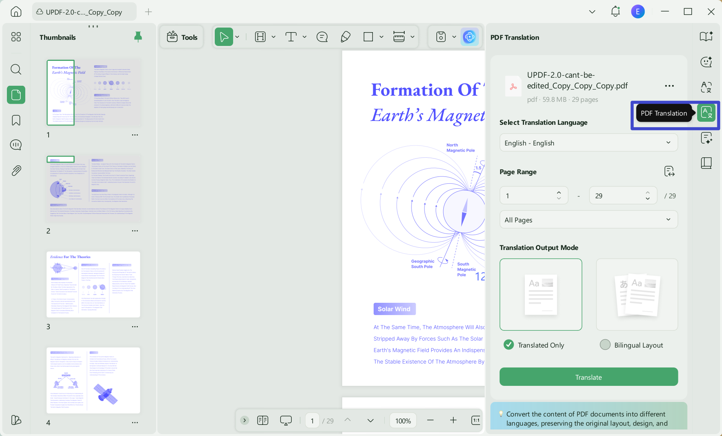Open page 2 thumbnail options menu
The height and width of the screenshot is (436, 722).
point(135,231)
